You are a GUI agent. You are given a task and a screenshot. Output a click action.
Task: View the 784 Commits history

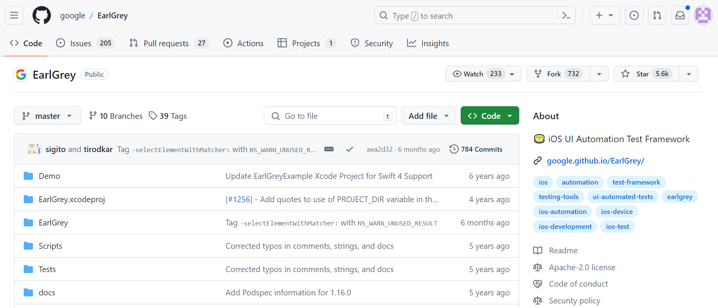point(476,149)
